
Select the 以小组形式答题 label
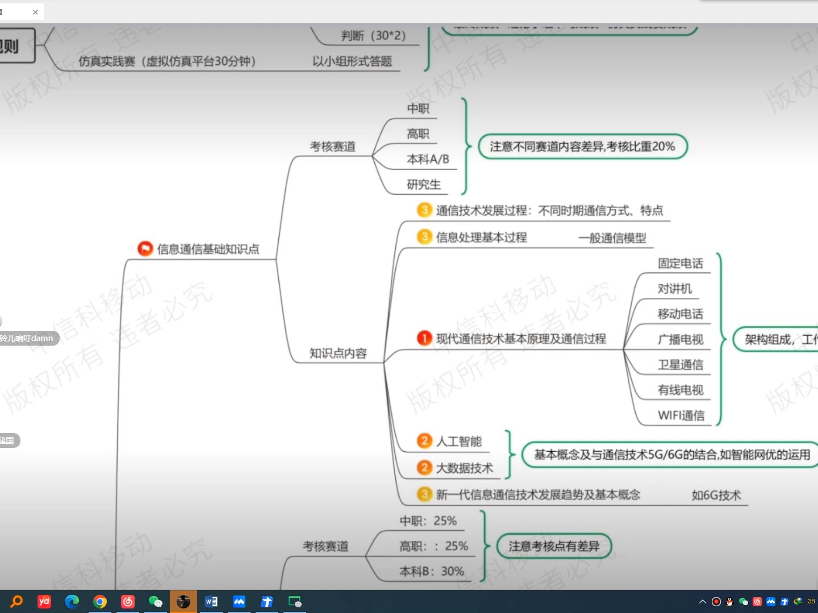click(x=352, y=61)
